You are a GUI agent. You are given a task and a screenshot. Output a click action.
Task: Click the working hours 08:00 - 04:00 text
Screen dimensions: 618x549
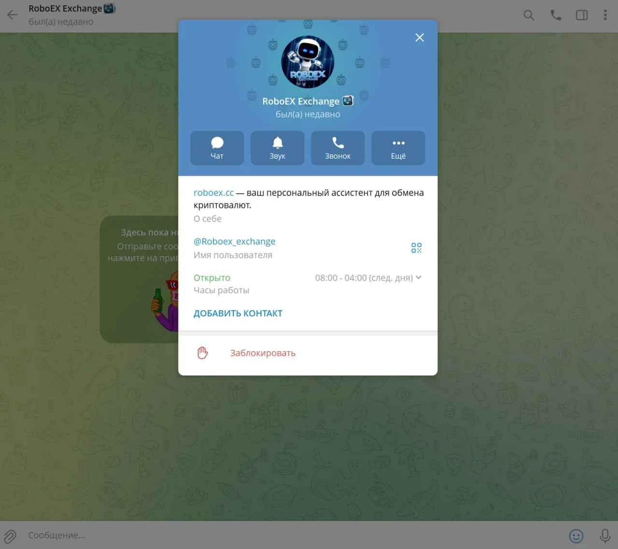pos(364,278)
